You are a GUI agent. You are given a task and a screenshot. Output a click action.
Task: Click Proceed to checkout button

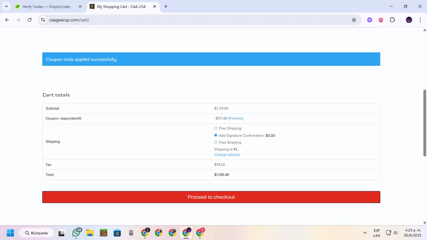(211, 197)
